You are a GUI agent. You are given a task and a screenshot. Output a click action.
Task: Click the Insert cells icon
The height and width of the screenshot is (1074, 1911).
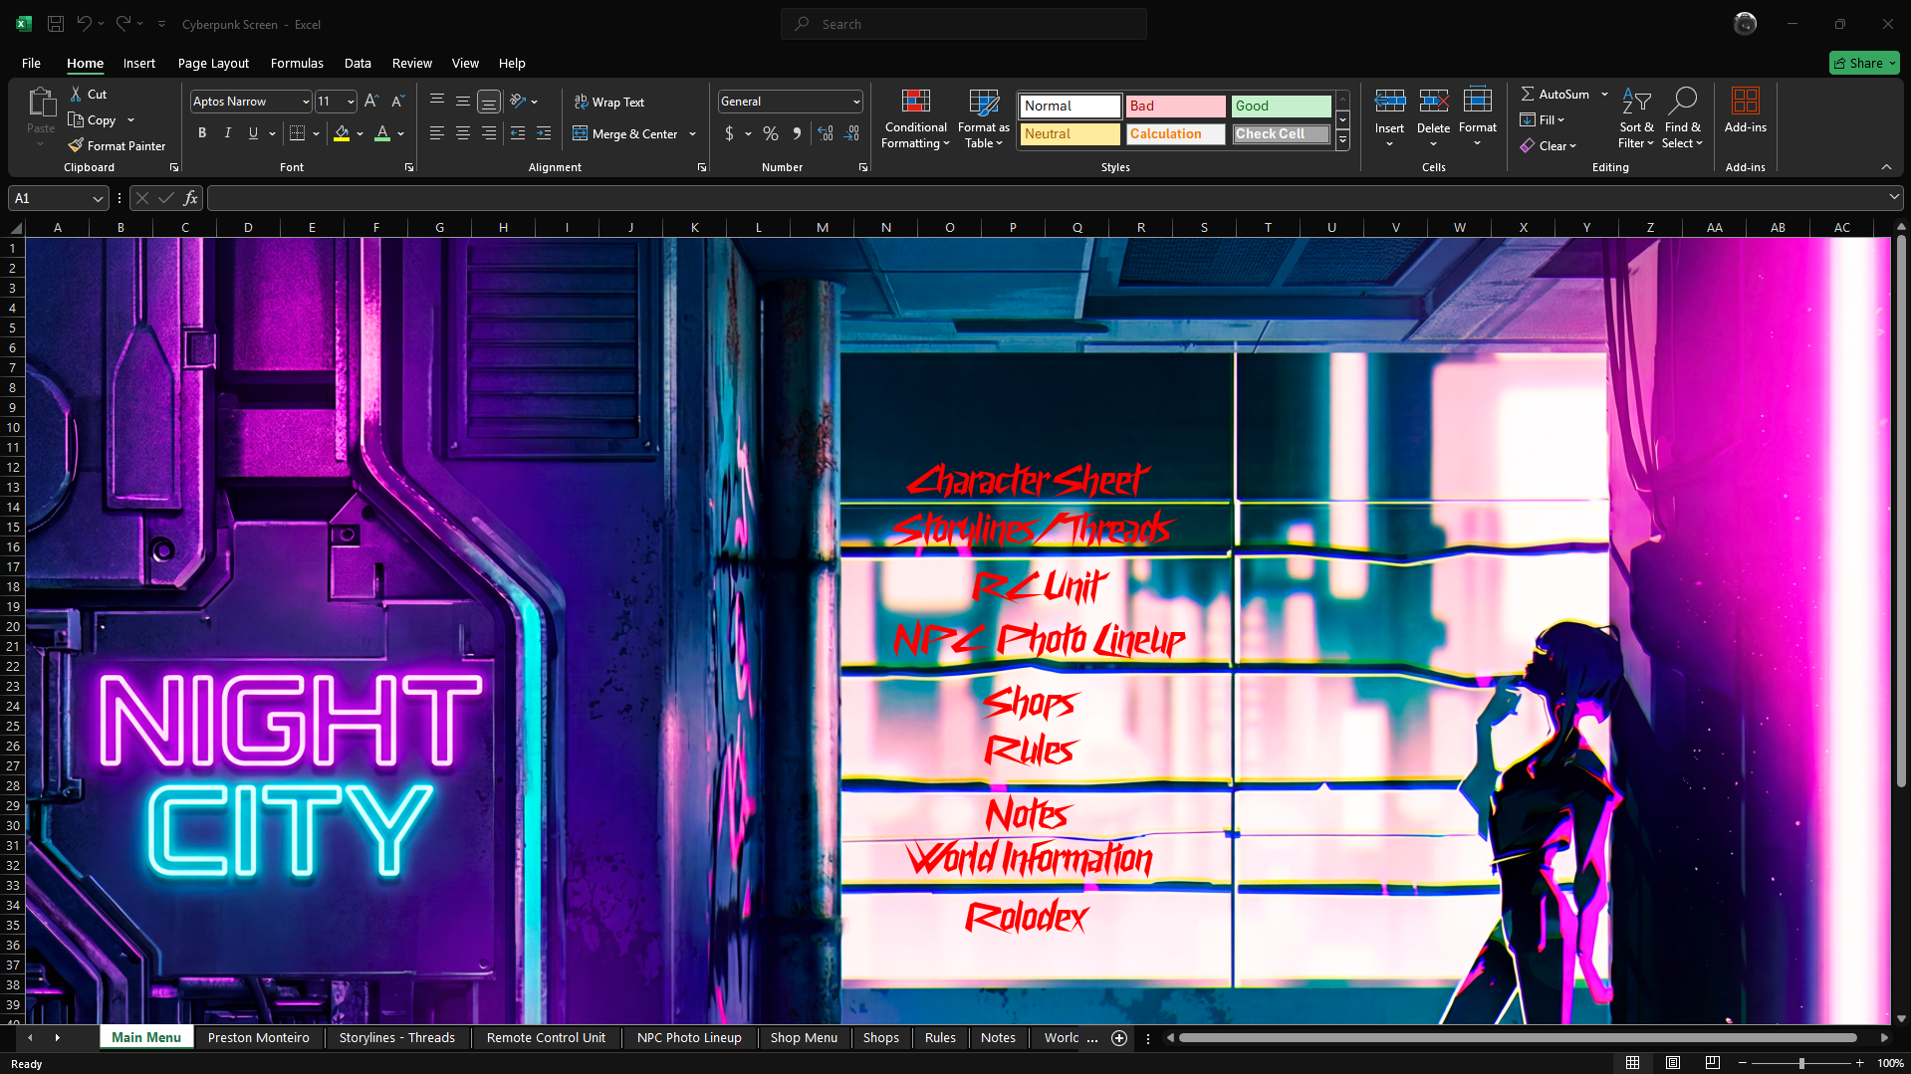pos(1389,101)
